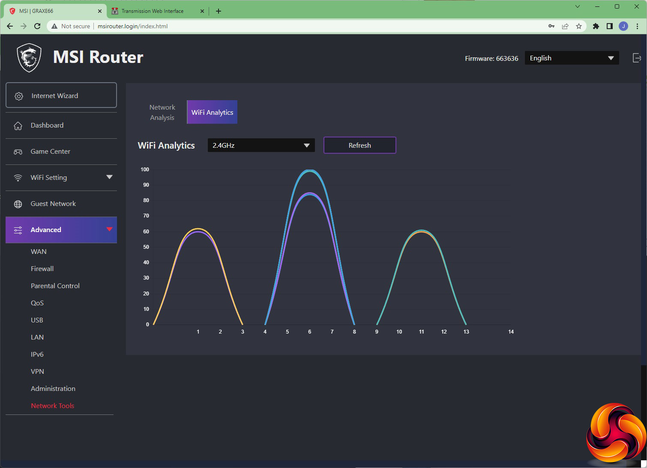The height and width of the screenshot is (468, 647).
Task: Click the Game Center gamepad icon
Action: click(x=18, y=152)
